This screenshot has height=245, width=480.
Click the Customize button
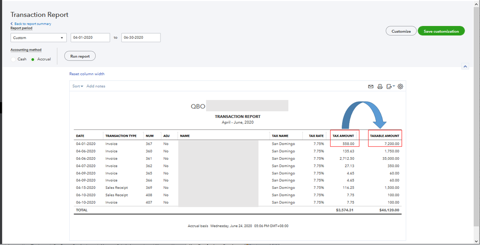[401, 31]
